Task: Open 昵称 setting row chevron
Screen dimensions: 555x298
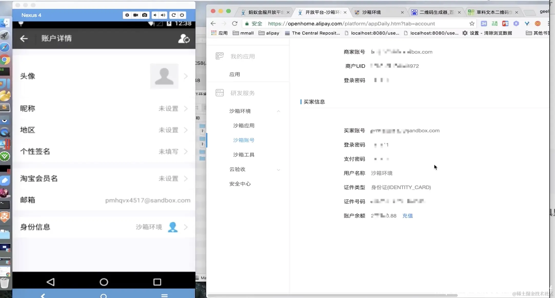Action: [186, 109]
